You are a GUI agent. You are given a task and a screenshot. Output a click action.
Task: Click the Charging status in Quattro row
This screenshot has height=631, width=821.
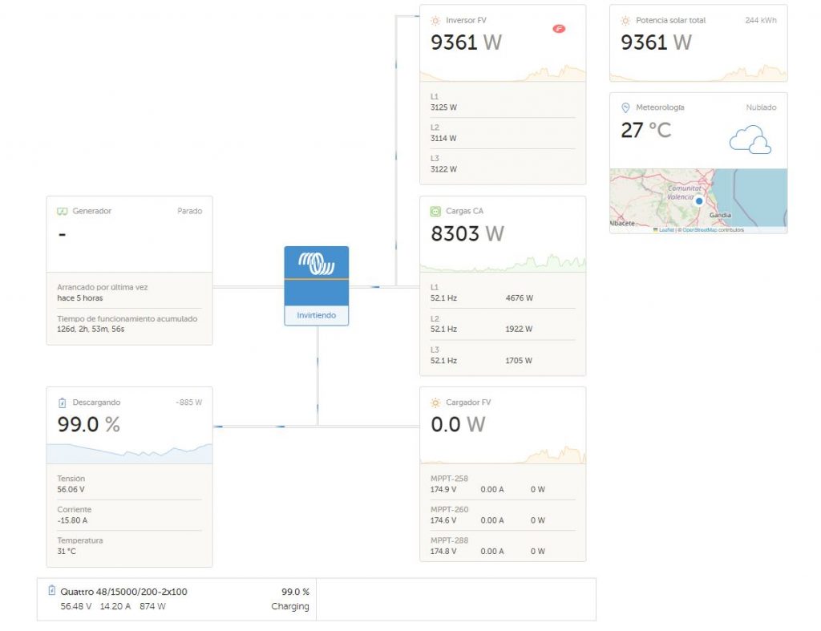(289, 606)
